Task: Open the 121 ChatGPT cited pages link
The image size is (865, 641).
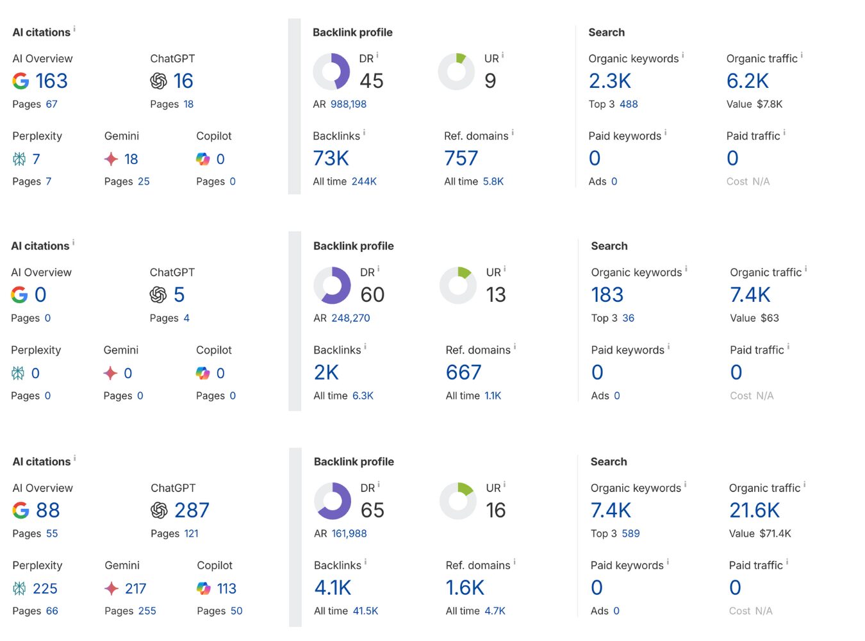Action: [x=191, y=534]
